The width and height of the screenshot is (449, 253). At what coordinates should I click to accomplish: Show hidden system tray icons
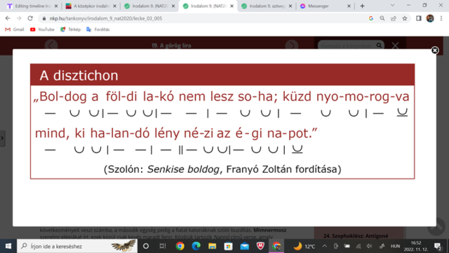pos(324,246)
